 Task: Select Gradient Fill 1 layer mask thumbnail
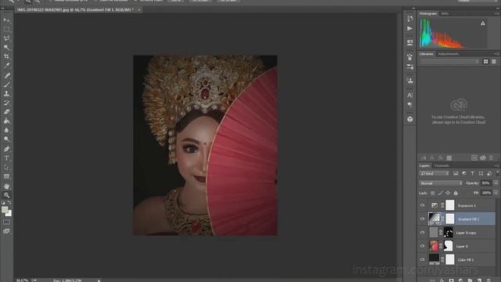coord(449,219)
